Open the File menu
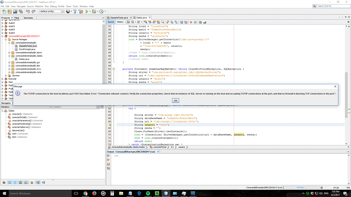351x197 pixels. tap(3, 6)
